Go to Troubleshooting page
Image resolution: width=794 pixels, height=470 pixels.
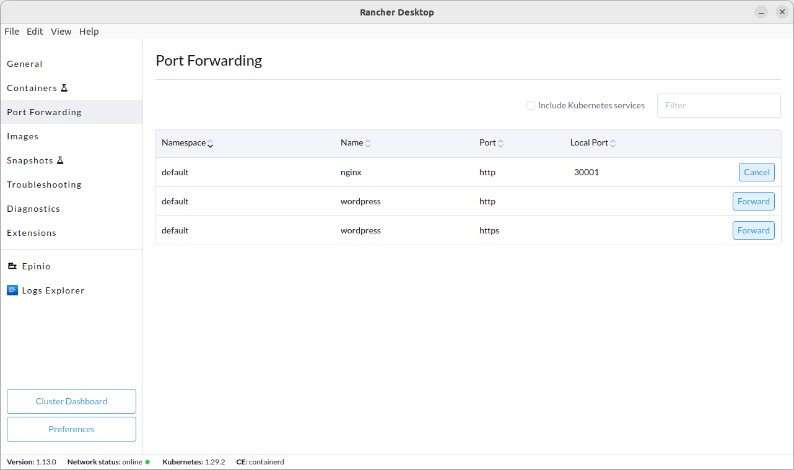click(71, 185)
